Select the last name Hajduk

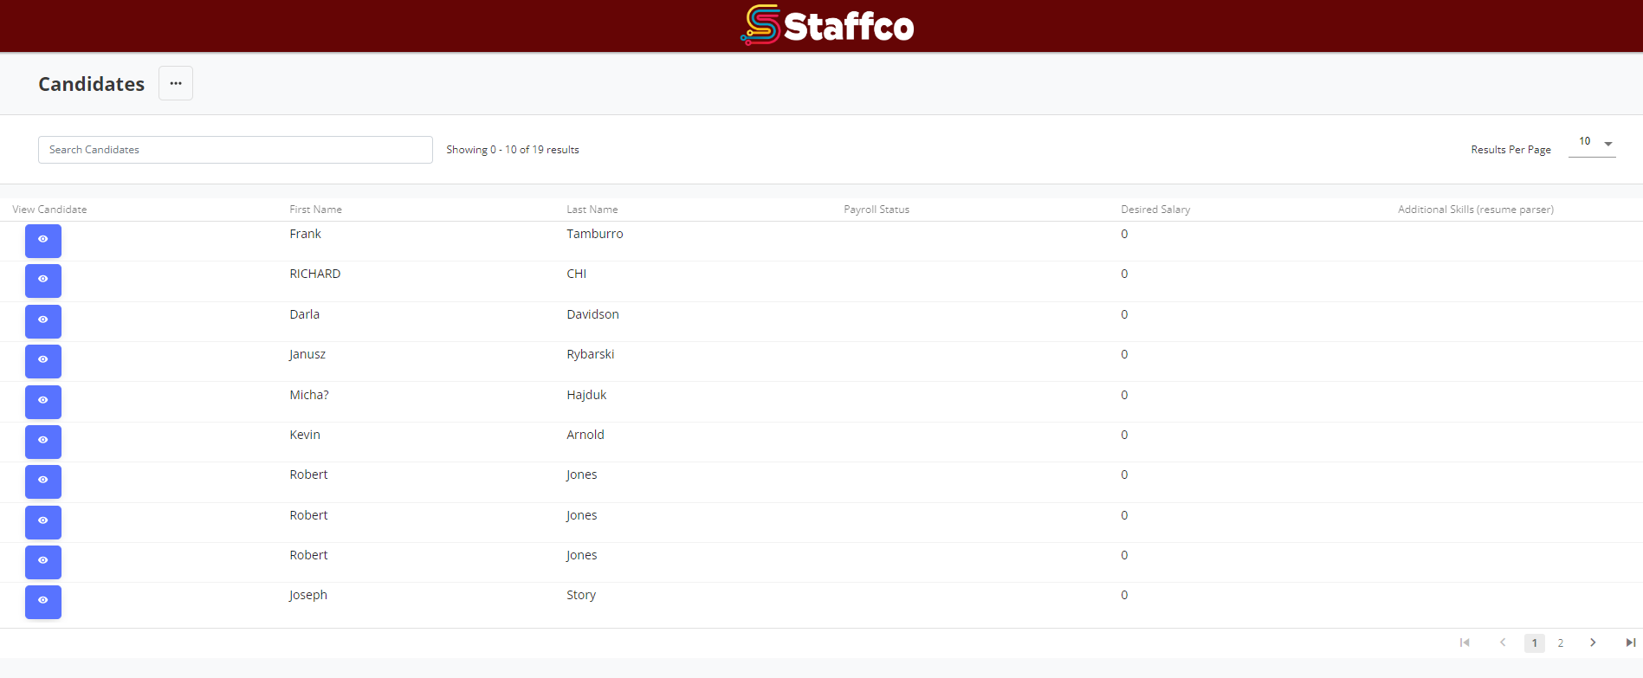586,395
